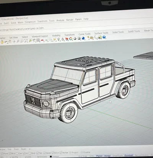Open the Edit Layers stack icon
This screenshot has height=158, width=153.
[67, 39]
